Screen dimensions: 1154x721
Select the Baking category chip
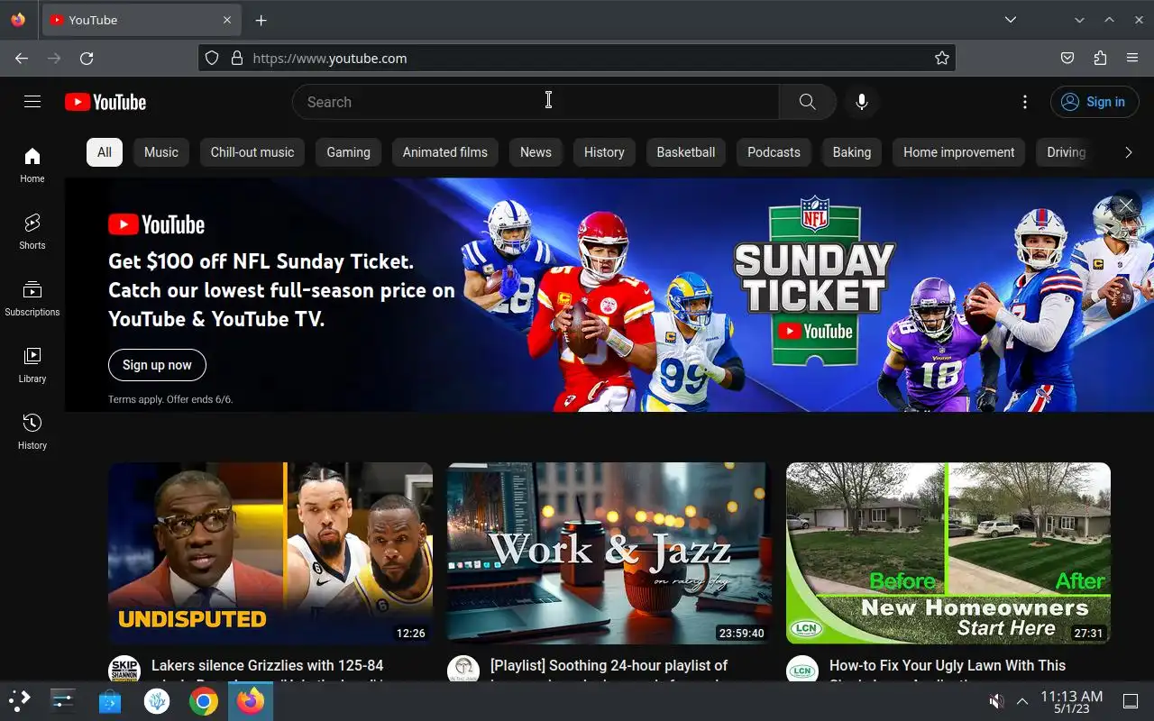tap(852, 152)
